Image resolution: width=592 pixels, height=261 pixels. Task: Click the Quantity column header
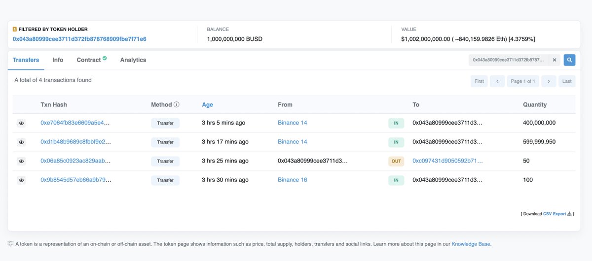535,104
